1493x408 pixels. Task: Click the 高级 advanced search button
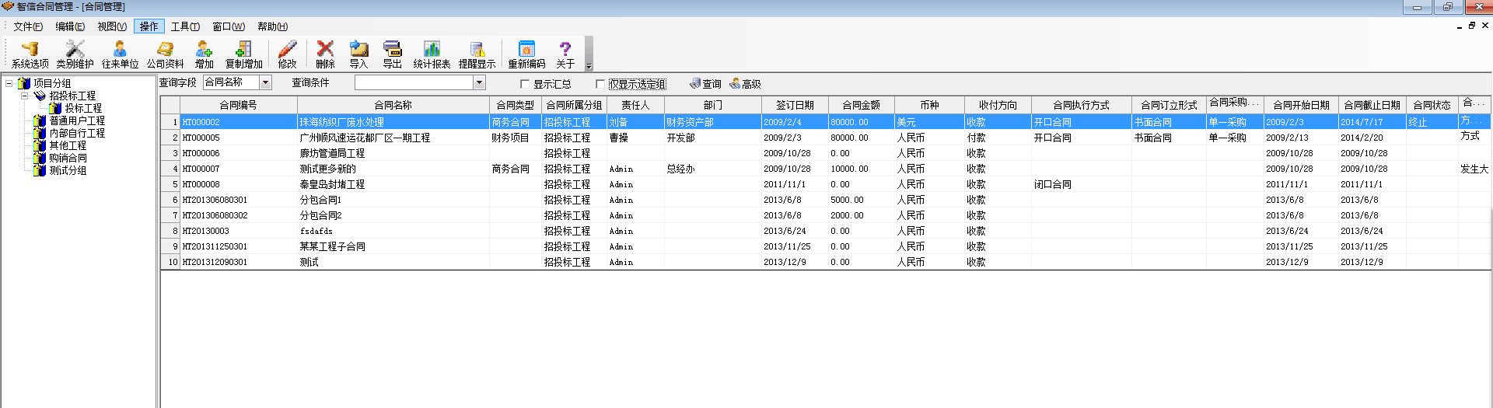point(745,84)
